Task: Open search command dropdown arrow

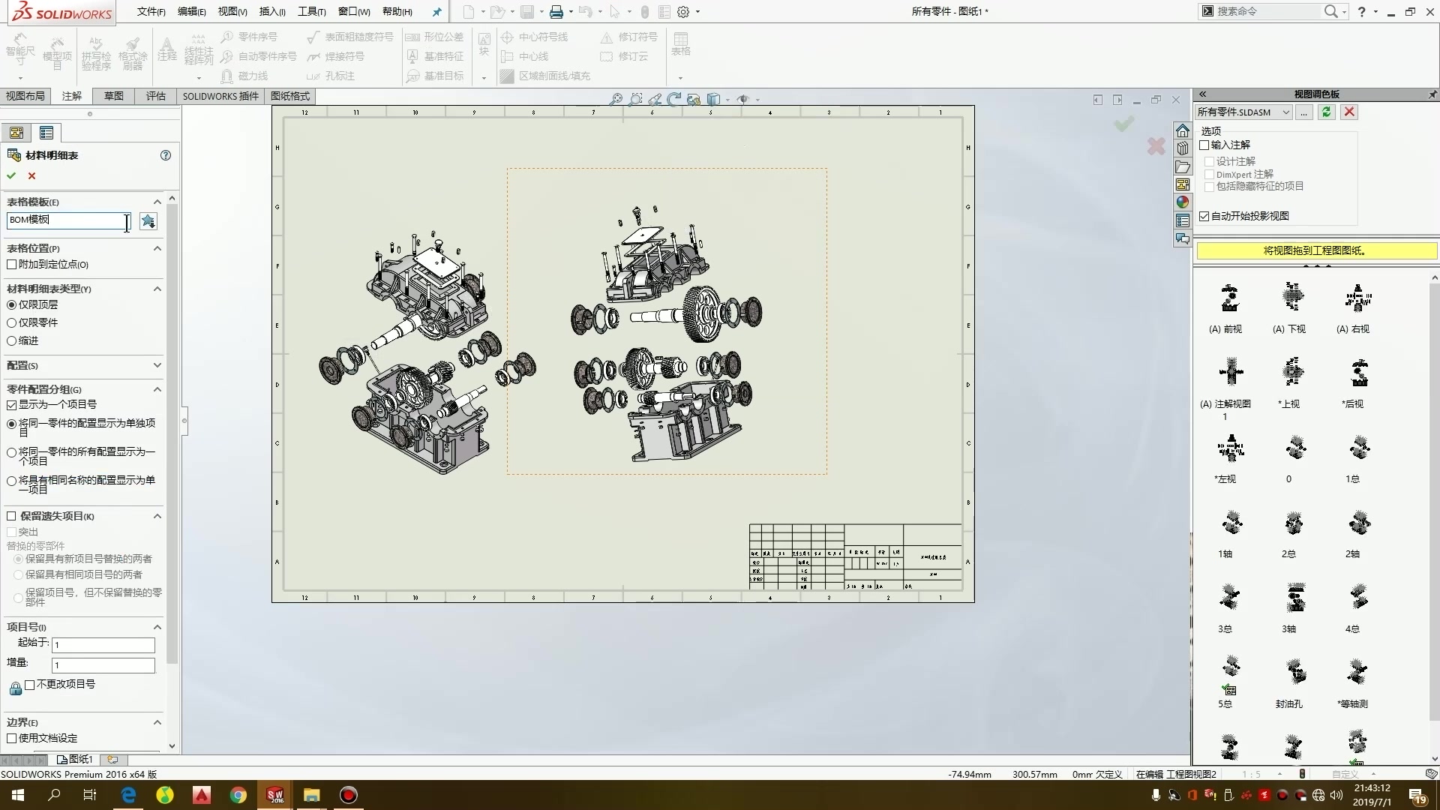Action: coord(1345,12)
